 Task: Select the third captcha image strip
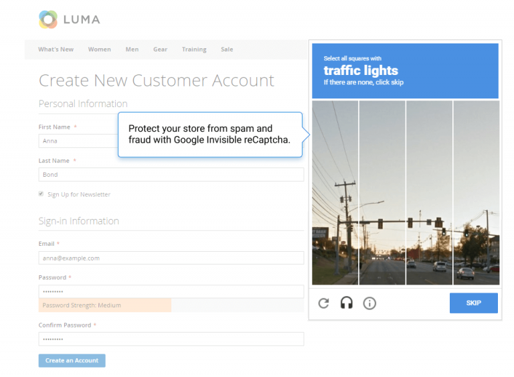point(429,193)
